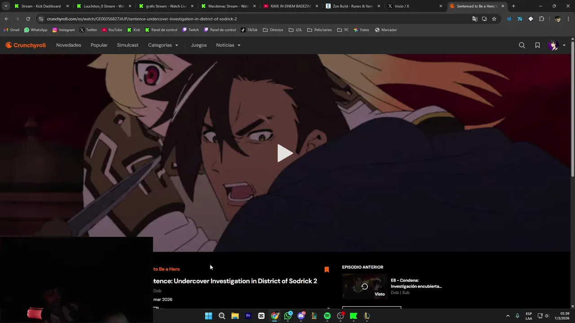Click the browser forward arrow
This screenshot has width=575, height=323.
tap(17, 19)
